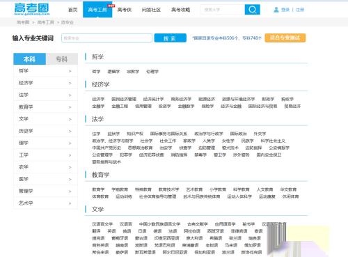Click the 登录 link
This screenshot has width=348, height=257.
coord(285,10)
